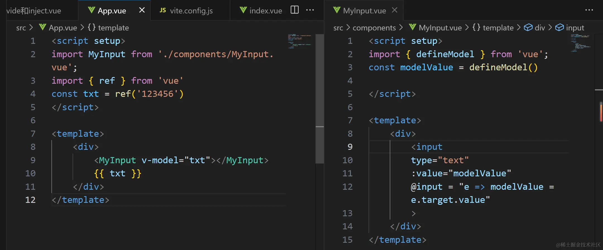Click '<script setup>' in MyInput.vue
The width and height of the screenshot is (603, 250).
point(405,41)
